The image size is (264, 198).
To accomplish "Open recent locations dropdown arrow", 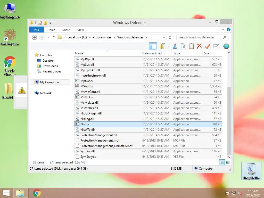I will (x=48, y=37).
